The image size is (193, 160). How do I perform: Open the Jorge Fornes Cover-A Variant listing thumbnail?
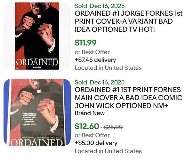[37, 36]
